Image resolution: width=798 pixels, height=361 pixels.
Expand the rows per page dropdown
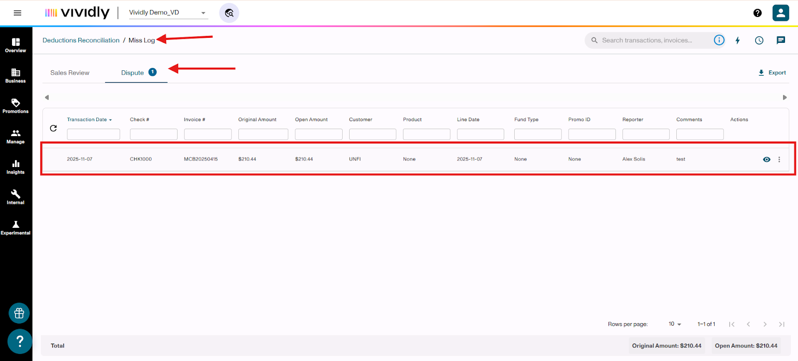[675, 324]
